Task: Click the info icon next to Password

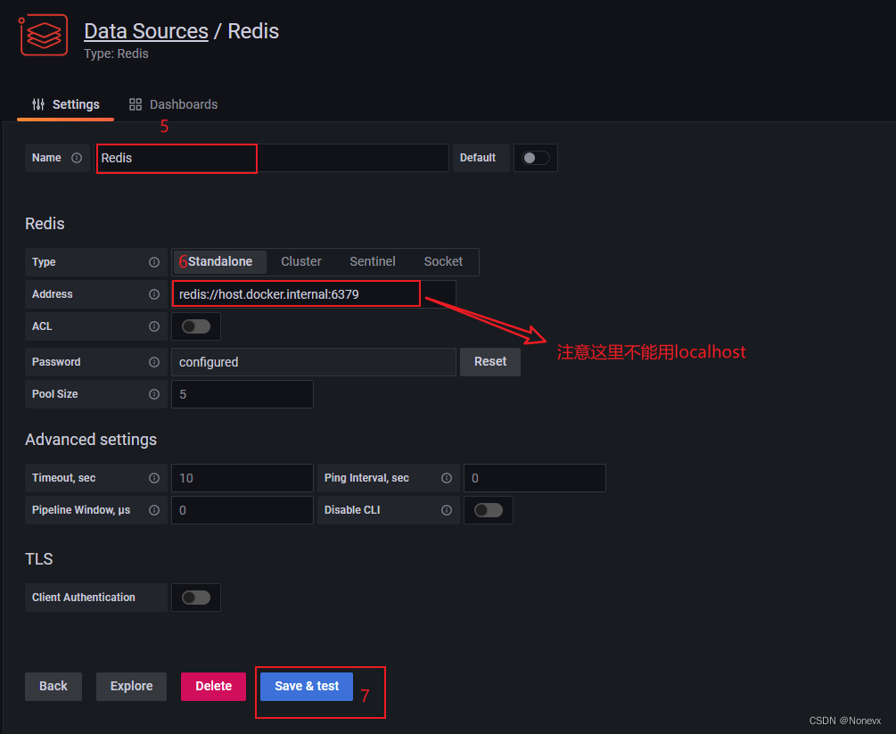Action: coord(153,362)
